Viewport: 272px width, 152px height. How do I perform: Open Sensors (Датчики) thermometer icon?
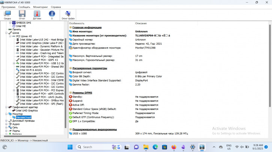(x=37, y=15)
